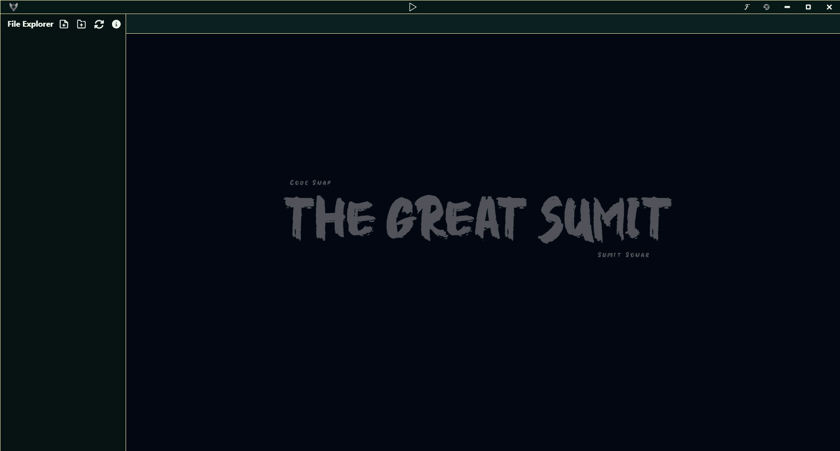Maximize the Code Snap window
Viewport: 840px width, 451px height.
click(808, 7)
